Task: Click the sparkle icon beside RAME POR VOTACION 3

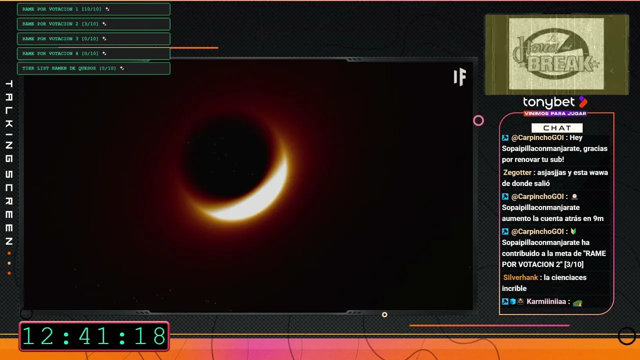Action: pyautogui.click(x=104, y=38)
